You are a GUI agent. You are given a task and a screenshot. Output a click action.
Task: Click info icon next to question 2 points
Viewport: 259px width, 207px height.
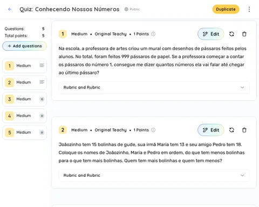click(153, 130)
